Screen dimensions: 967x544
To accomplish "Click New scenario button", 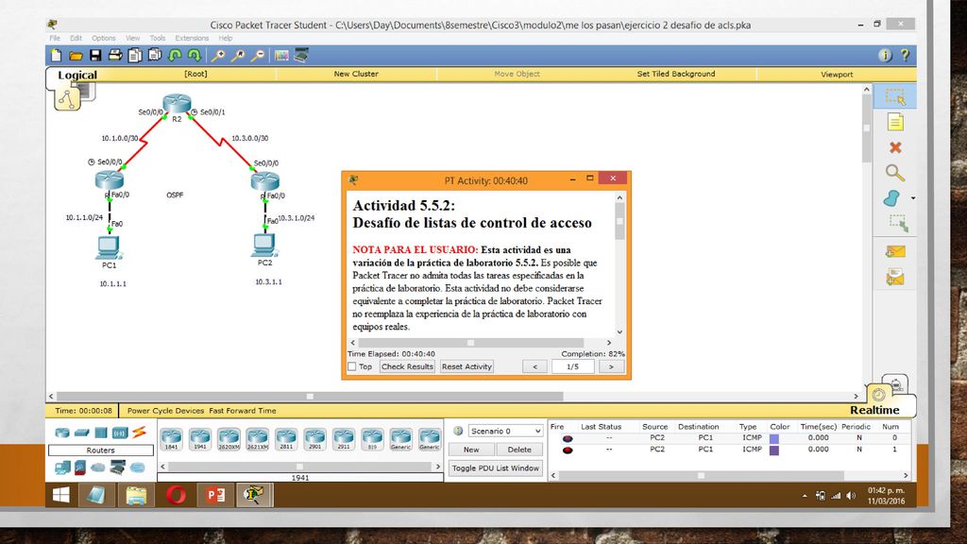I will (x=471, y=450).
